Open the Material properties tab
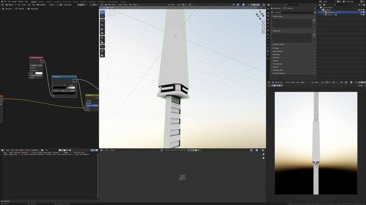Screen dimensions: 366x205 point(268,55)
